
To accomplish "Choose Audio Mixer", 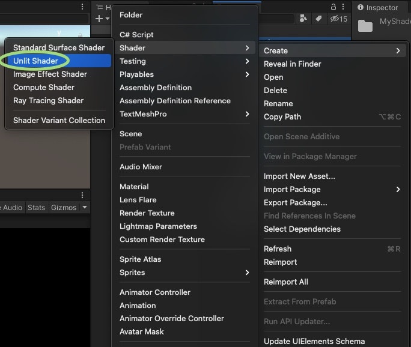I will coord(185,167).
